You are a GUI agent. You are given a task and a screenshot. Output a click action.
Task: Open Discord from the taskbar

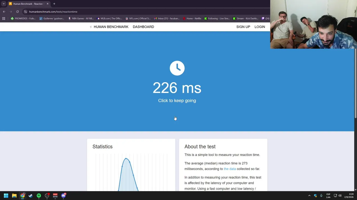[63, 196]
